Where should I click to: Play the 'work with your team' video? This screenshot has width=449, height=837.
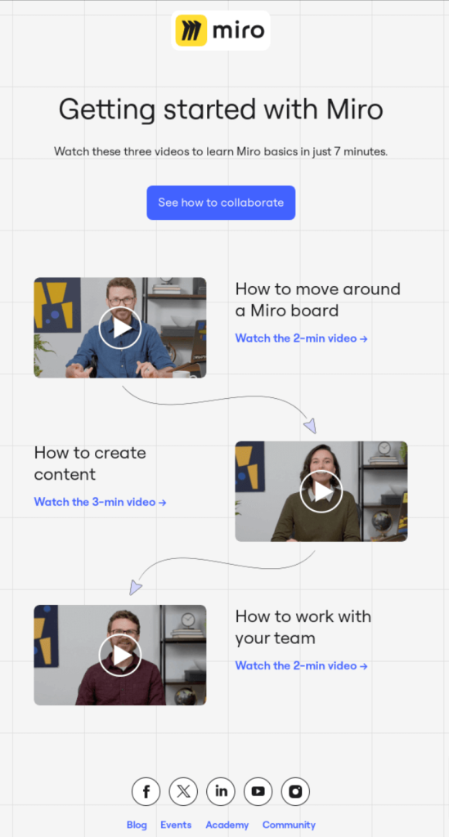pos(120,655)
